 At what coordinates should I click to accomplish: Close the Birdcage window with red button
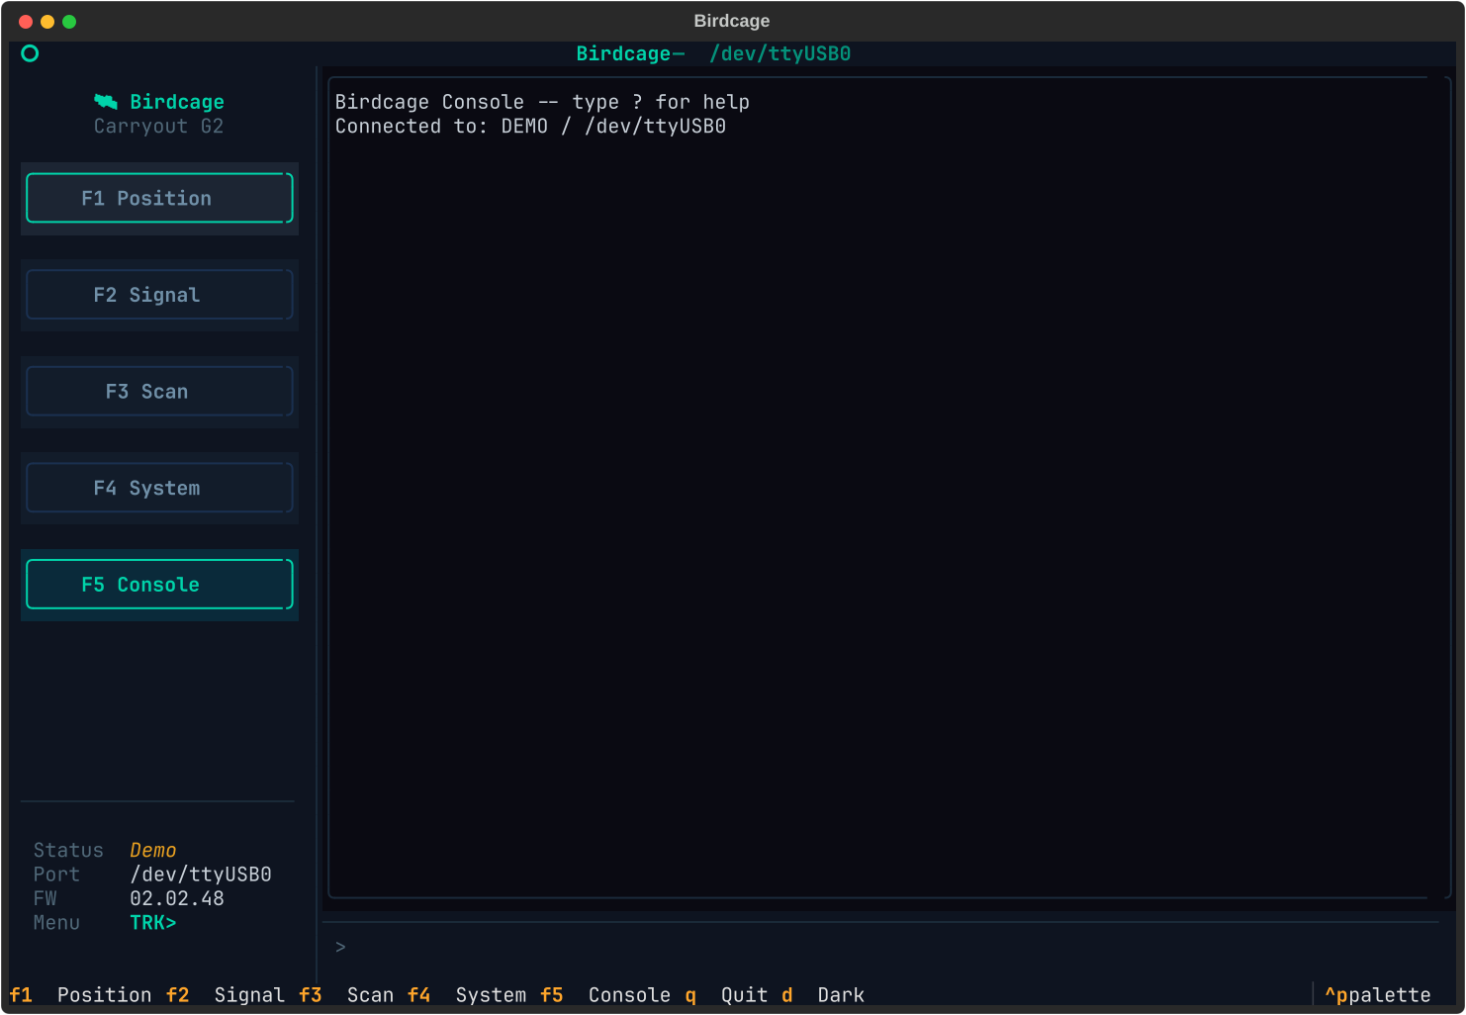pyautogui.click(x=26, y=22)
